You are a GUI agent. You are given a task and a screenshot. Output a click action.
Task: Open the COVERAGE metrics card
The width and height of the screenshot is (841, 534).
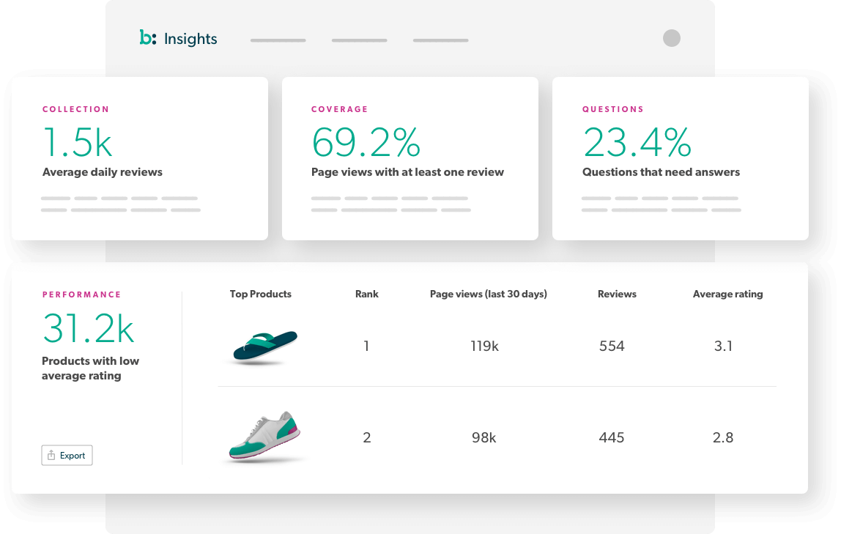(410, 157)
